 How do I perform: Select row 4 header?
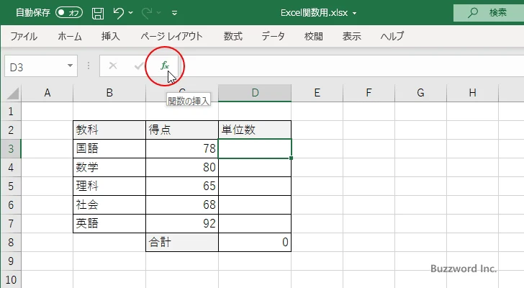[x=11, y=167]
